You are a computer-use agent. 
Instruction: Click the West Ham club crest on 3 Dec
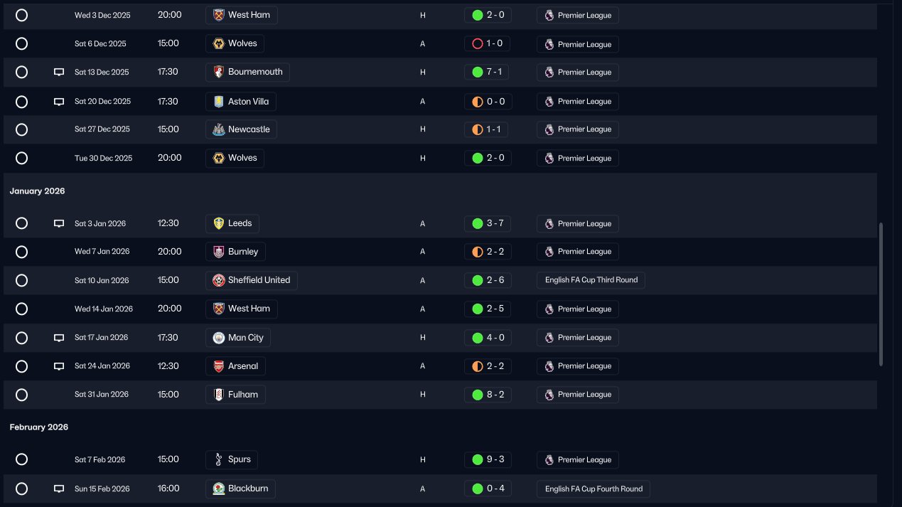(218, 15)
